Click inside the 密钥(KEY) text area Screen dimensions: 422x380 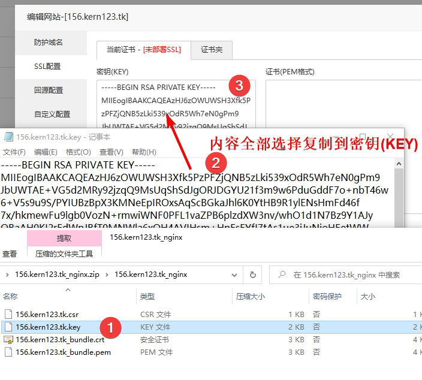176,104
